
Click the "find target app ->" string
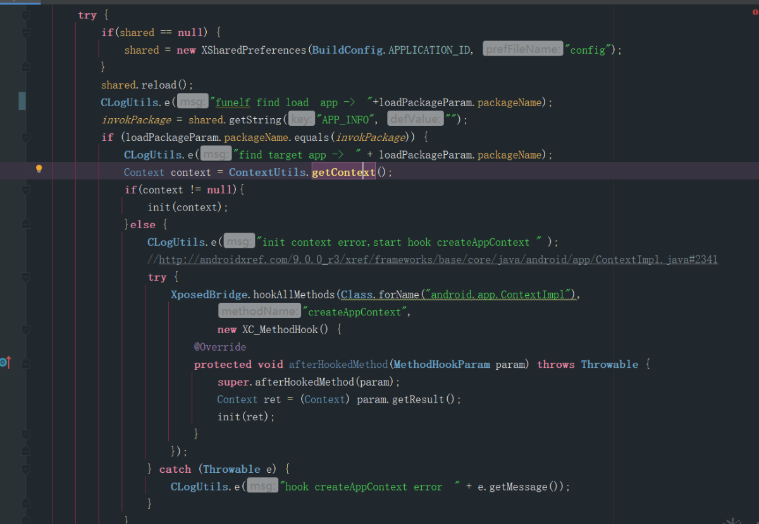pos(297,155)
